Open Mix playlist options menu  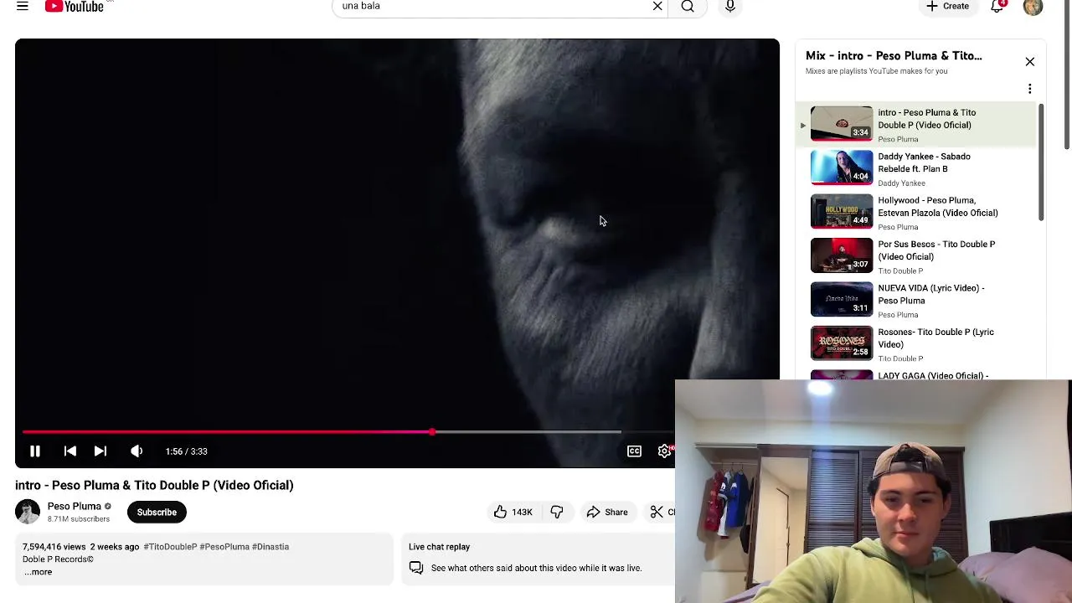point(1030,89)
